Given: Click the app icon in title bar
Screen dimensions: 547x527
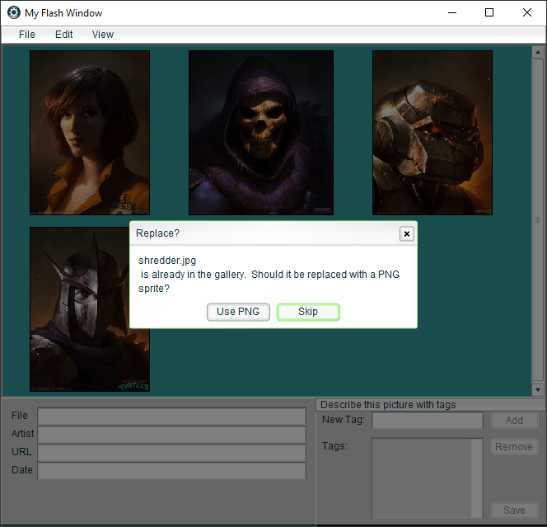Looking at the screenshot, I should tap(13, 13).
